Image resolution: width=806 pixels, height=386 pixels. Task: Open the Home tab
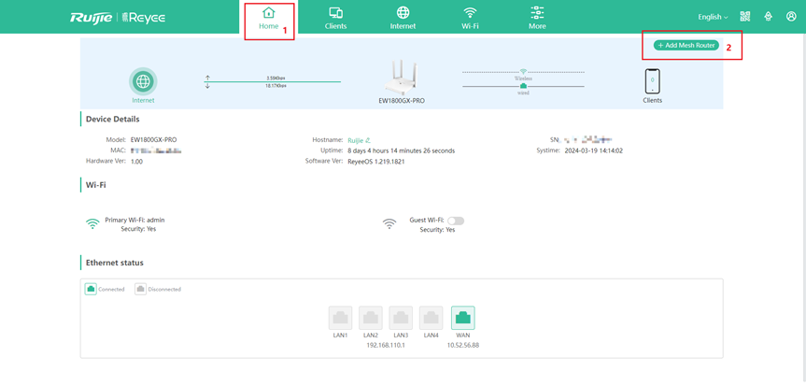click(x=268, y=19)
